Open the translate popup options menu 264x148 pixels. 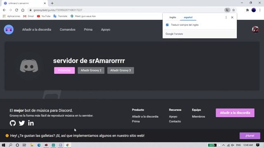[226, 17]
